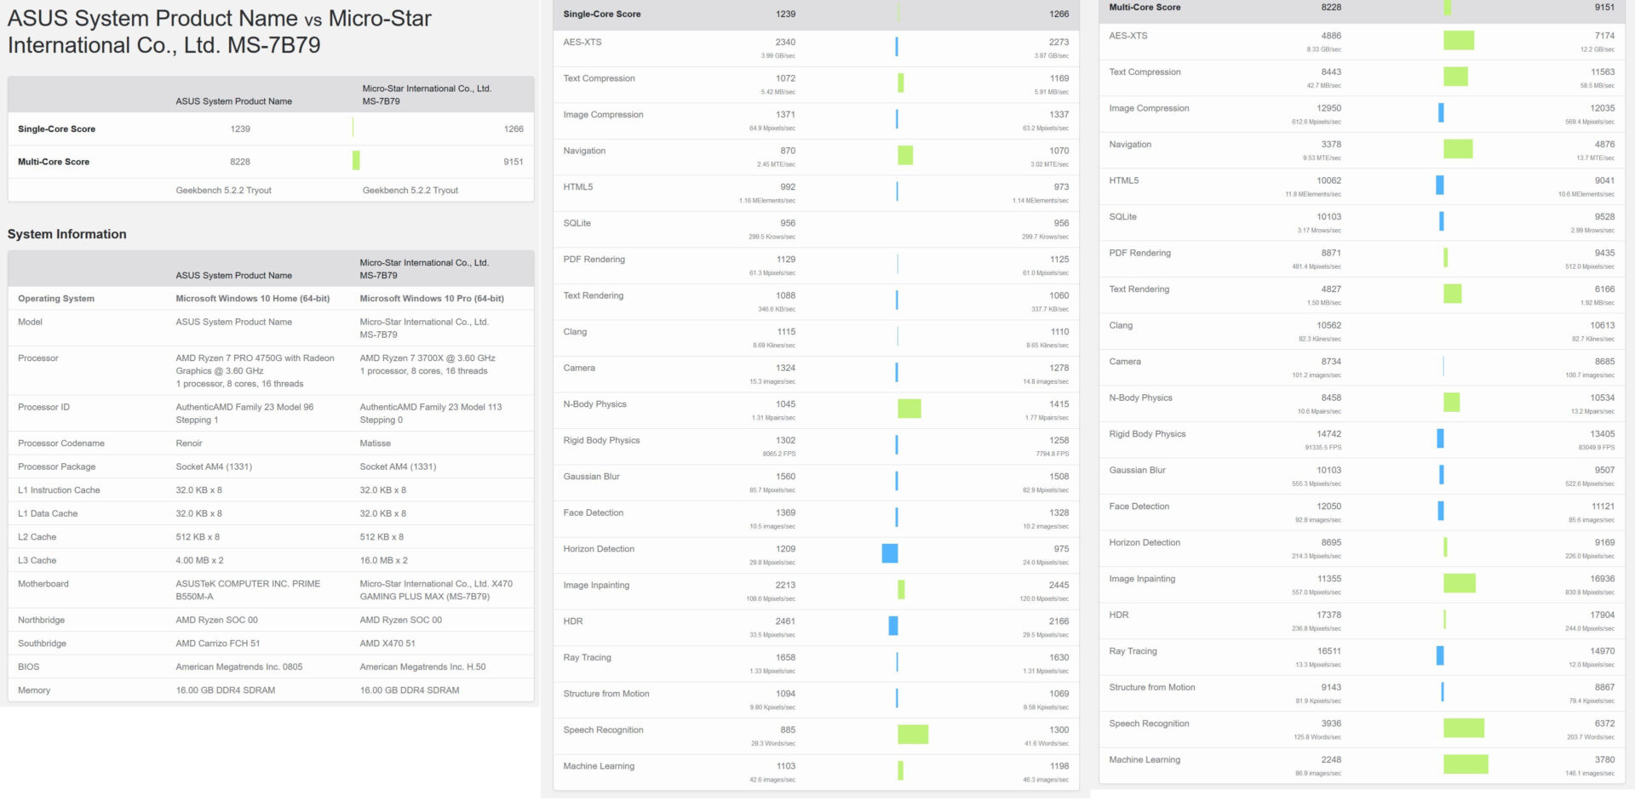Select the single-core Speech Recognition score '885'

[x=788, y=729]
